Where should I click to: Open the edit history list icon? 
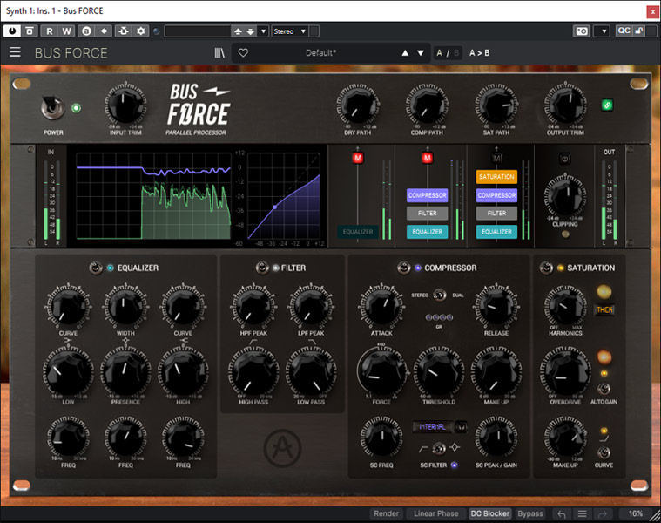click(583, 513)
